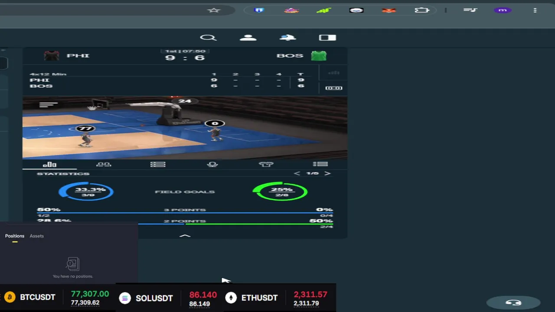Open the blue shield browser extension
555x312 pixels.
click(x=259, y=10)
